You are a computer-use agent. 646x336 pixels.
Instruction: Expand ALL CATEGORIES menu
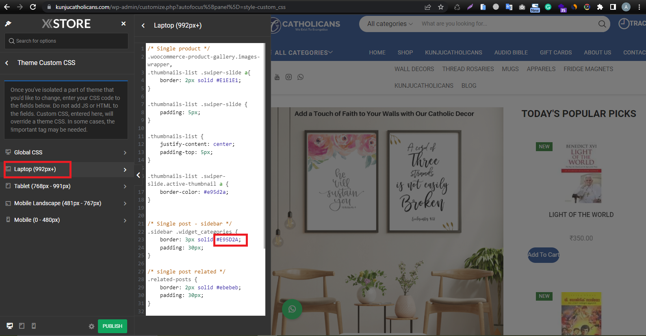(303, 53)
